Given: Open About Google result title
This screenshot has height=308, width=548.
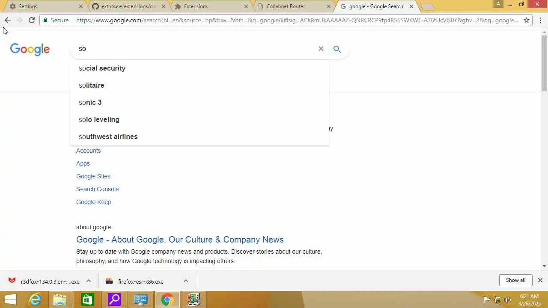Looking at the screenshot, I should coord(180,240).
